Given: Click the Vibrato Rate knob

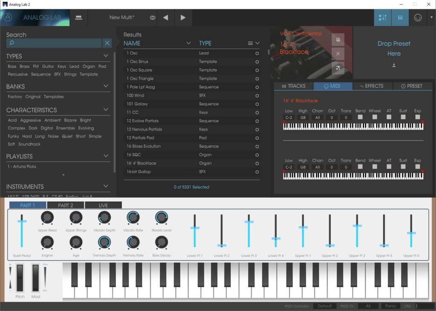Looking at the screenshot, I should 133,218.
